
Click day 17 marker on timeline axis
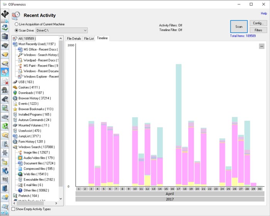click(x=179, y=189)
